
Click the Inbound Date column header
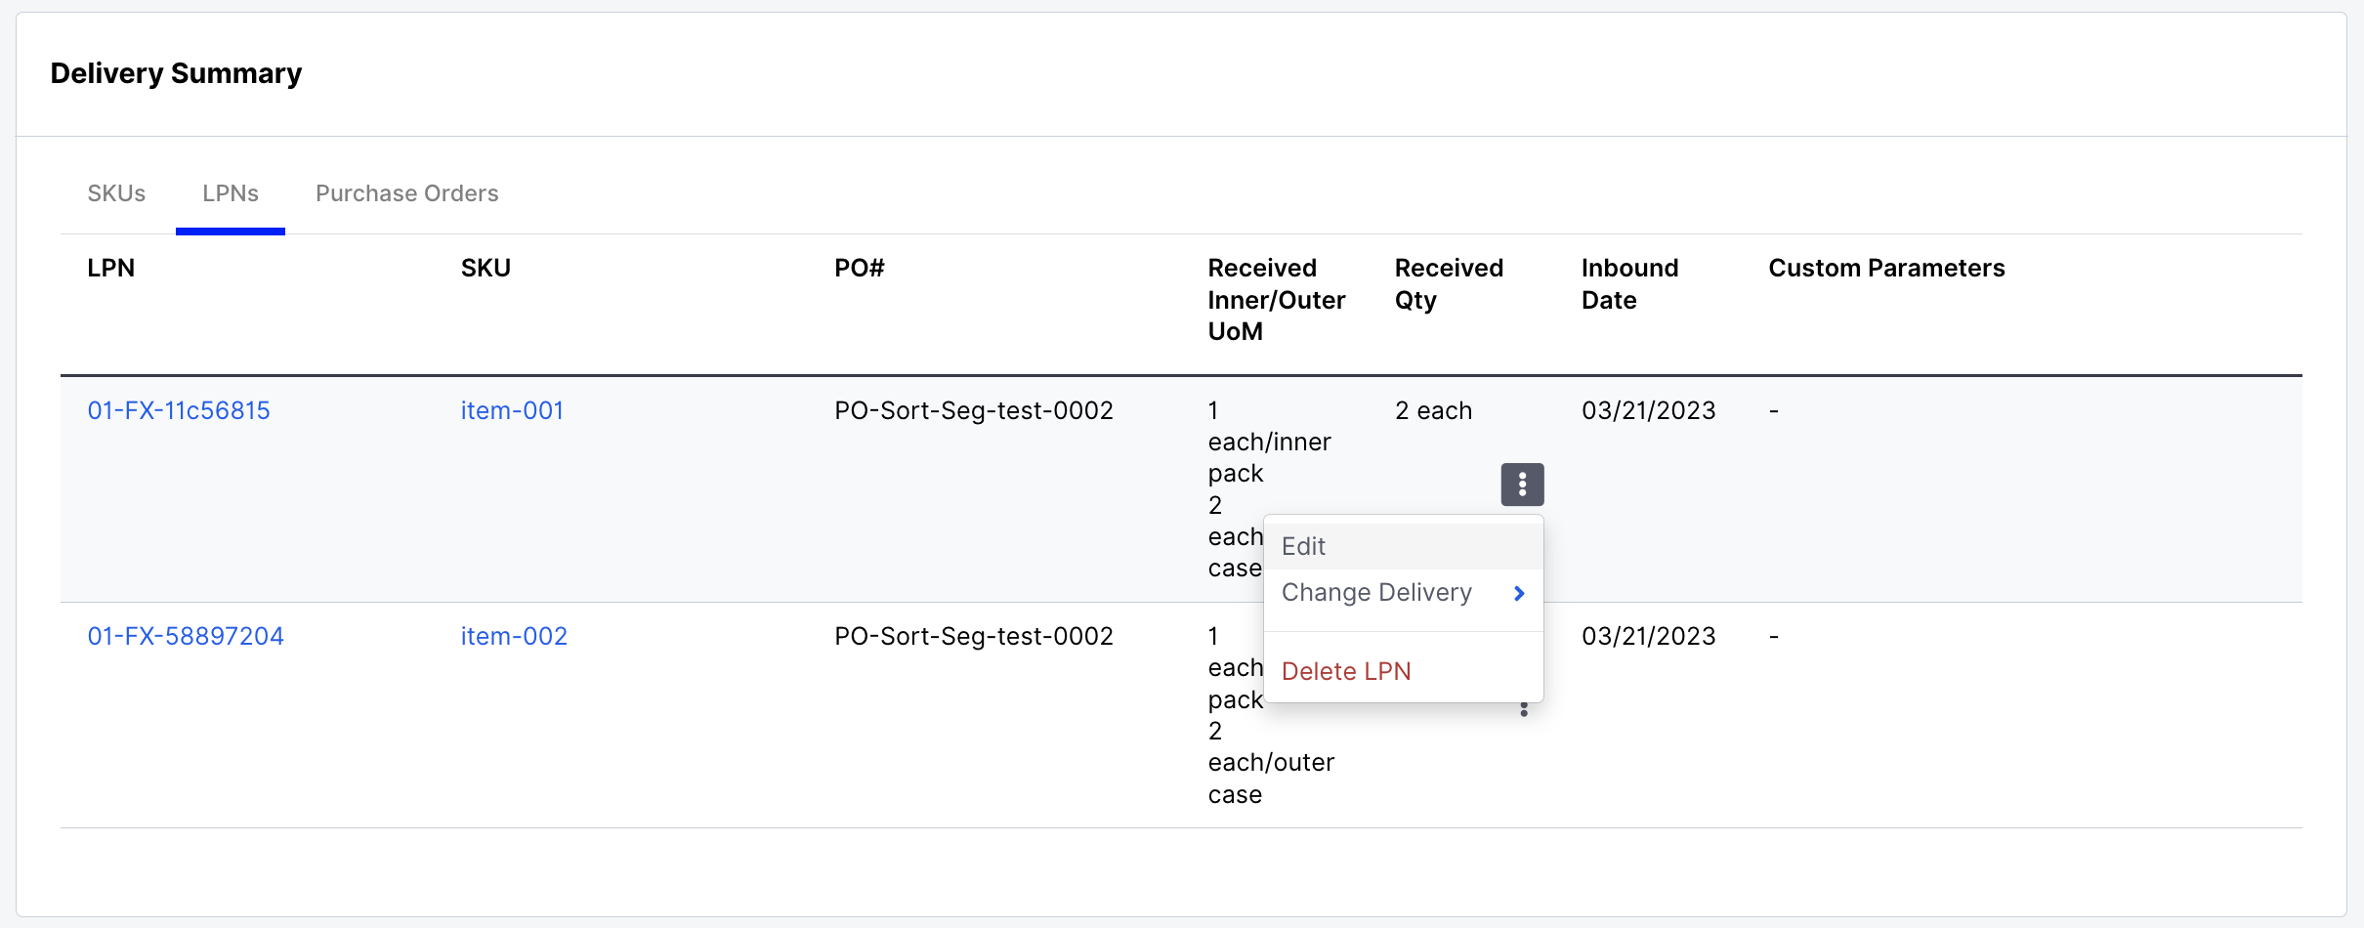click(x=1629, y=283)
